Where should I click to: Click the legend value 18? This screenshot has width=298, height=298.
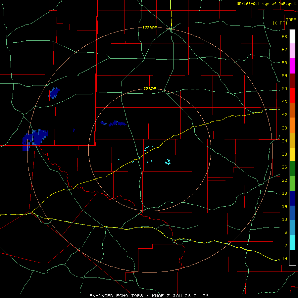tap(284, 193)
